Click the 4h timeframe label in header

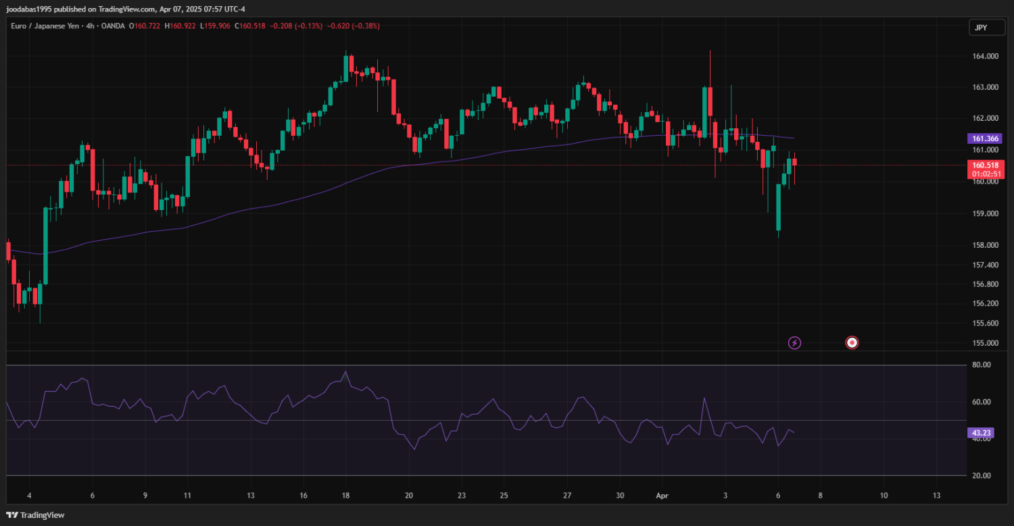coord(89,26)
